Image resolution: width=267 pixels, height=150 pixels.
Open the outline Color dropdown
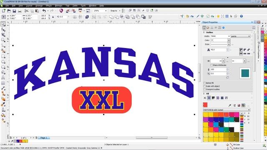click(x=229, y=40)
